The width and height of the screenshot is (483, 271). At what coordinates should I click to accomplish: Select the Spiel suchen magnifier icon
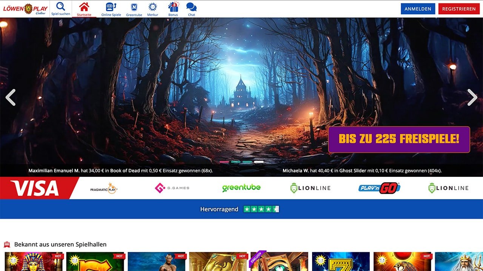[x=60, y=6]
